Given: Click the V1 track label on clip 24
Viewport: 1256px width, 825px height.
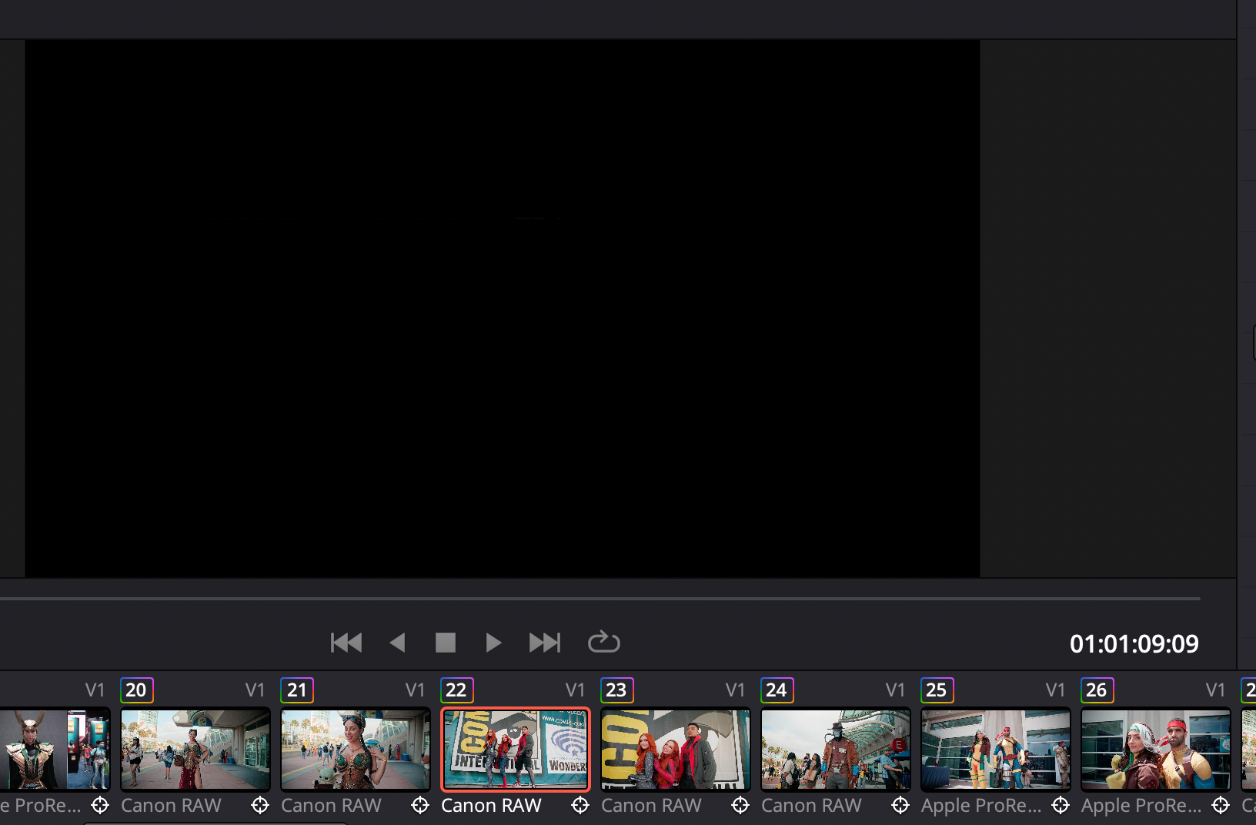Looking at the screenshot, I should 895,690.
